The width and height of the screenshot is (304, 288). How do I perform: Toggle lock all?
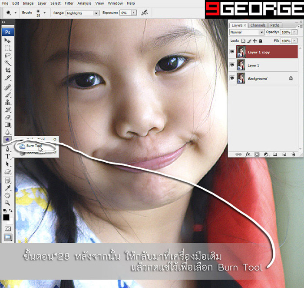pyautogui.click(x=261, y=41)
